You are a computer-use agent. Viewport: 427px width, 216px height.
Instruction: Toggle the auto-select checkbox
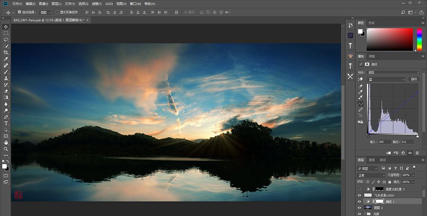pyautogui.click(x=19, y=12)
